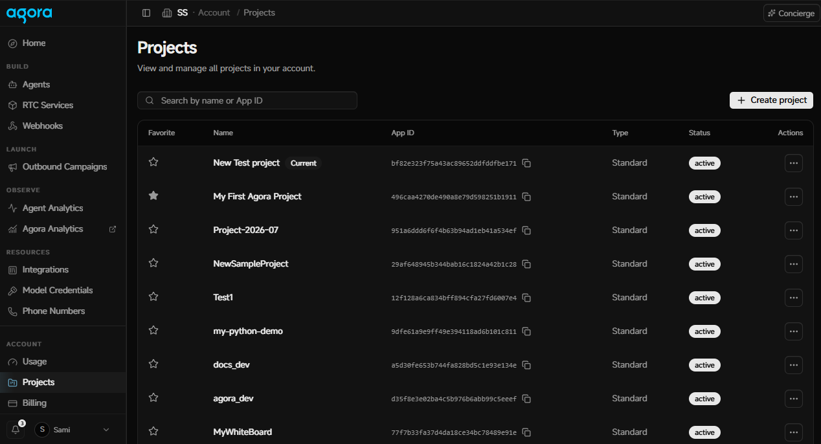Star NewSampleProject as favorite
Viewport: 821px width, 444px height.
click(153, 263)
